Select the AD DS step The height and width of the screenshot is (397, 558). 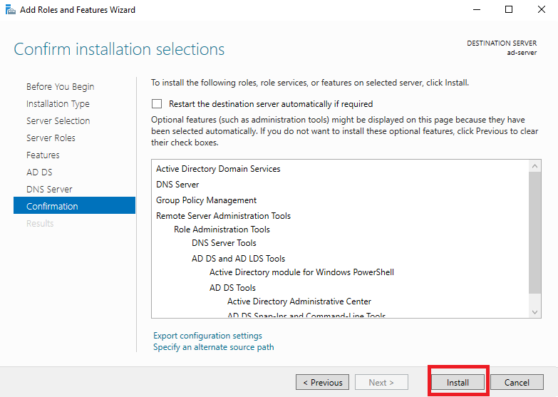[x=39, y=172]
